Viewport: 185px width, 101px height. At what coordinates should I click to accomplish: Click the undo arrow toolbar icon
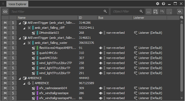click(x=162, y=12)
